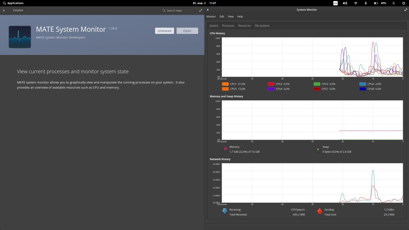Maximize the System Monitor window

point(406,10)
